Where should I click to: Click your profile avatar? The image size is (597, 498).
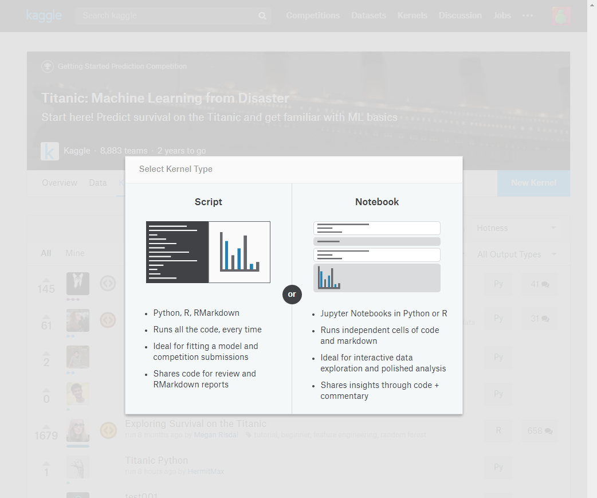point(561,15)
